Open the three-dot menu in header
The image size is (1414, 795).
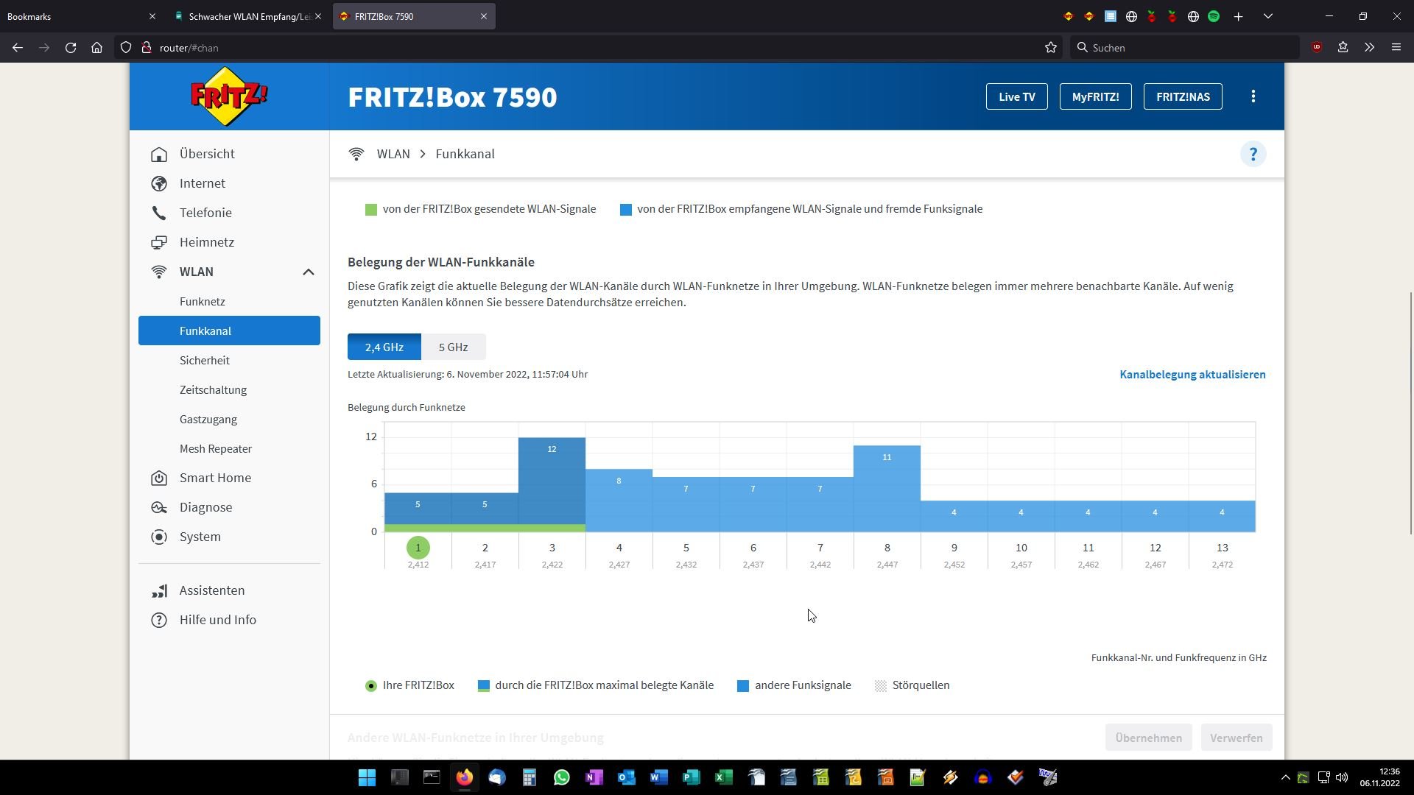1253,96
